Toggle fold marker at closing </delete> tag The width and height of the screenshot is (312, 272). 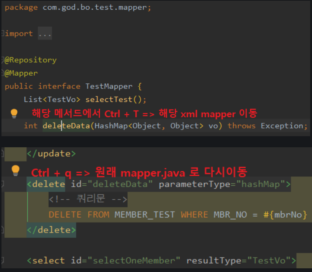click(2, 230)
